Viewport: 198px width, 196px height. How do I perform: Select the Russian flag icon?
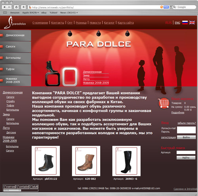(185, 23)
